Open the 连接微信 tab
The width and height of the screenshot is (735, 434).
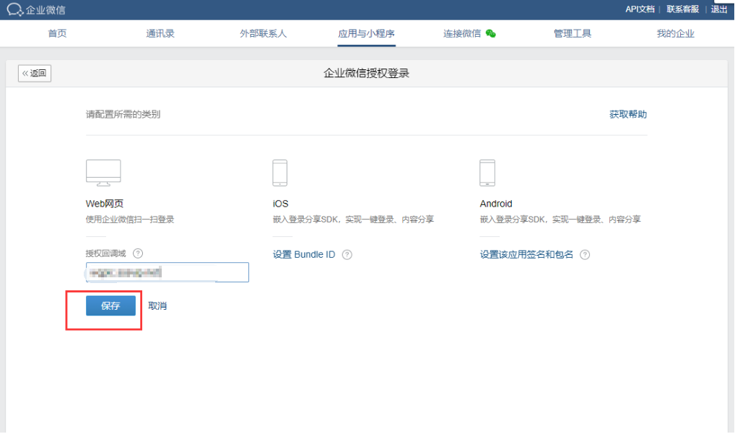pyautogui.click(x=462, y=33)
